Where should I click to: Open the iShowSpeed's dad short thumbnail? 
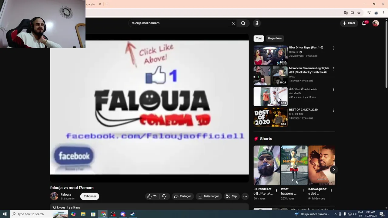[x=322, y=165]
